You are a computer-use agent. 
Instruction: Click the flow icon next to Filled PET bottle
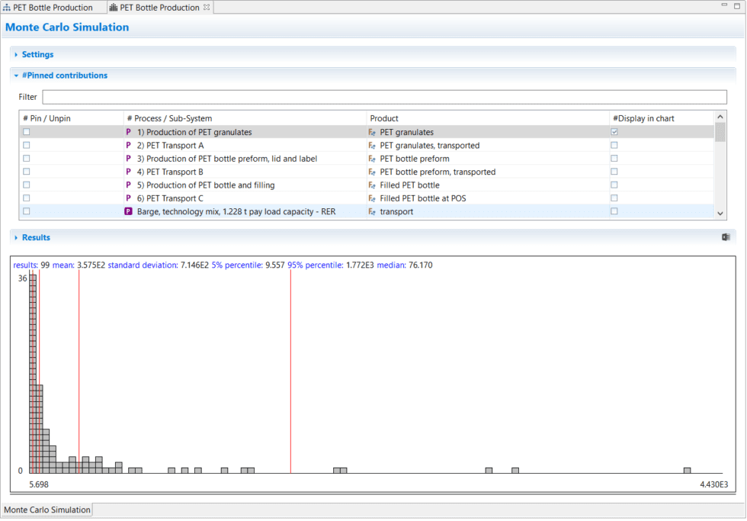[372, 185]
